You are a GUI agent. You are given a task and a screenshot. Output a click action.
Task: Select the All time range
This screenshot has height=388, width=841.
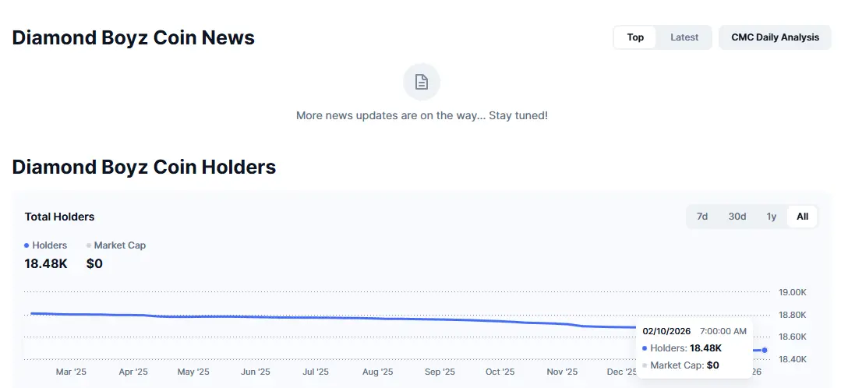[802, 217]
